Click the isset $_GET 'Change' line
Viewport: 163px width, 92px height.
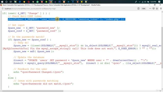coord(26,13)
